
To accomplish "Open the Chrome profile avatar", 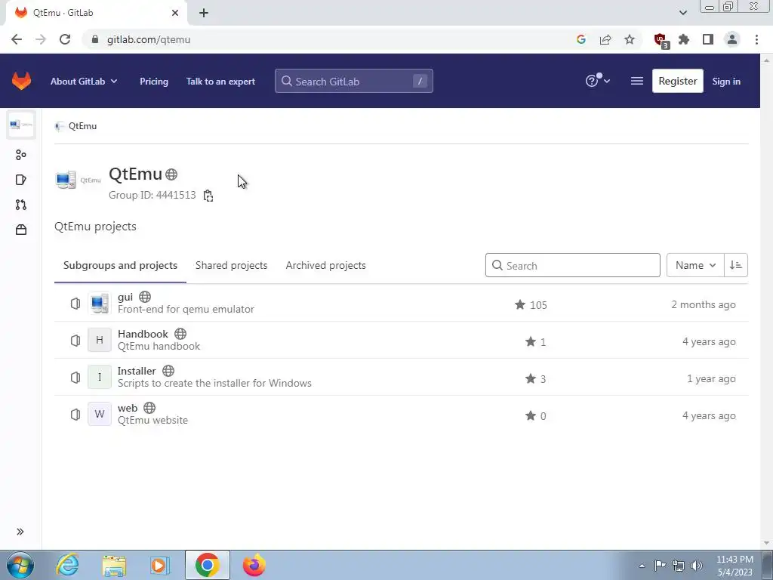I will pyautogui.click(x=732, y=39).
